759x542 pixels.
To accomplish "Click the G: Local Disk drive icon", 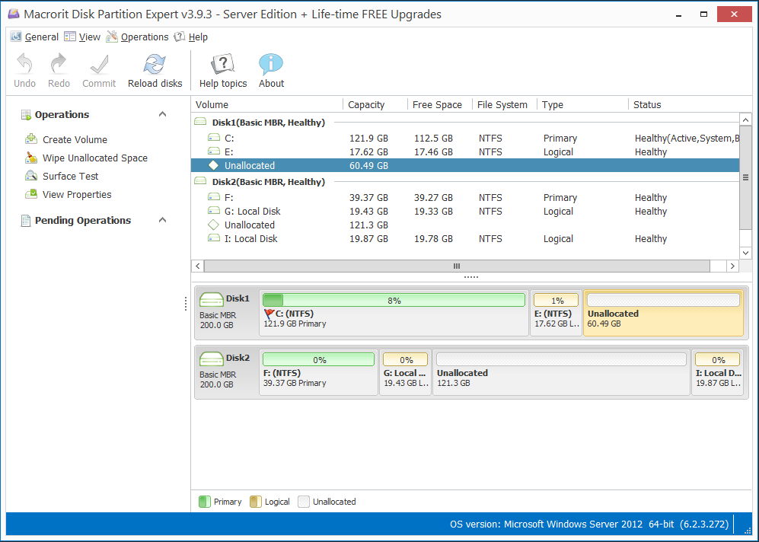I will coord(214,211).
